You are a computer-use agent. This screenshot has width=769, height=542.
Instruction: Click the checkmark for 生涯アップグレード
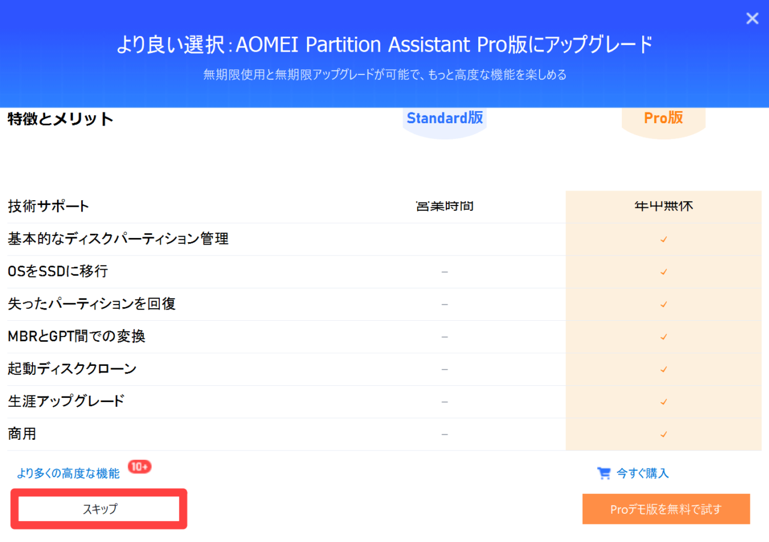tap(663, 401)
